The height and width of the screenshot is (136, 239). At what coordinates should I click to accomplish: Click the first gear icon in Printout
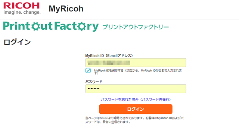tap(36, 26)
